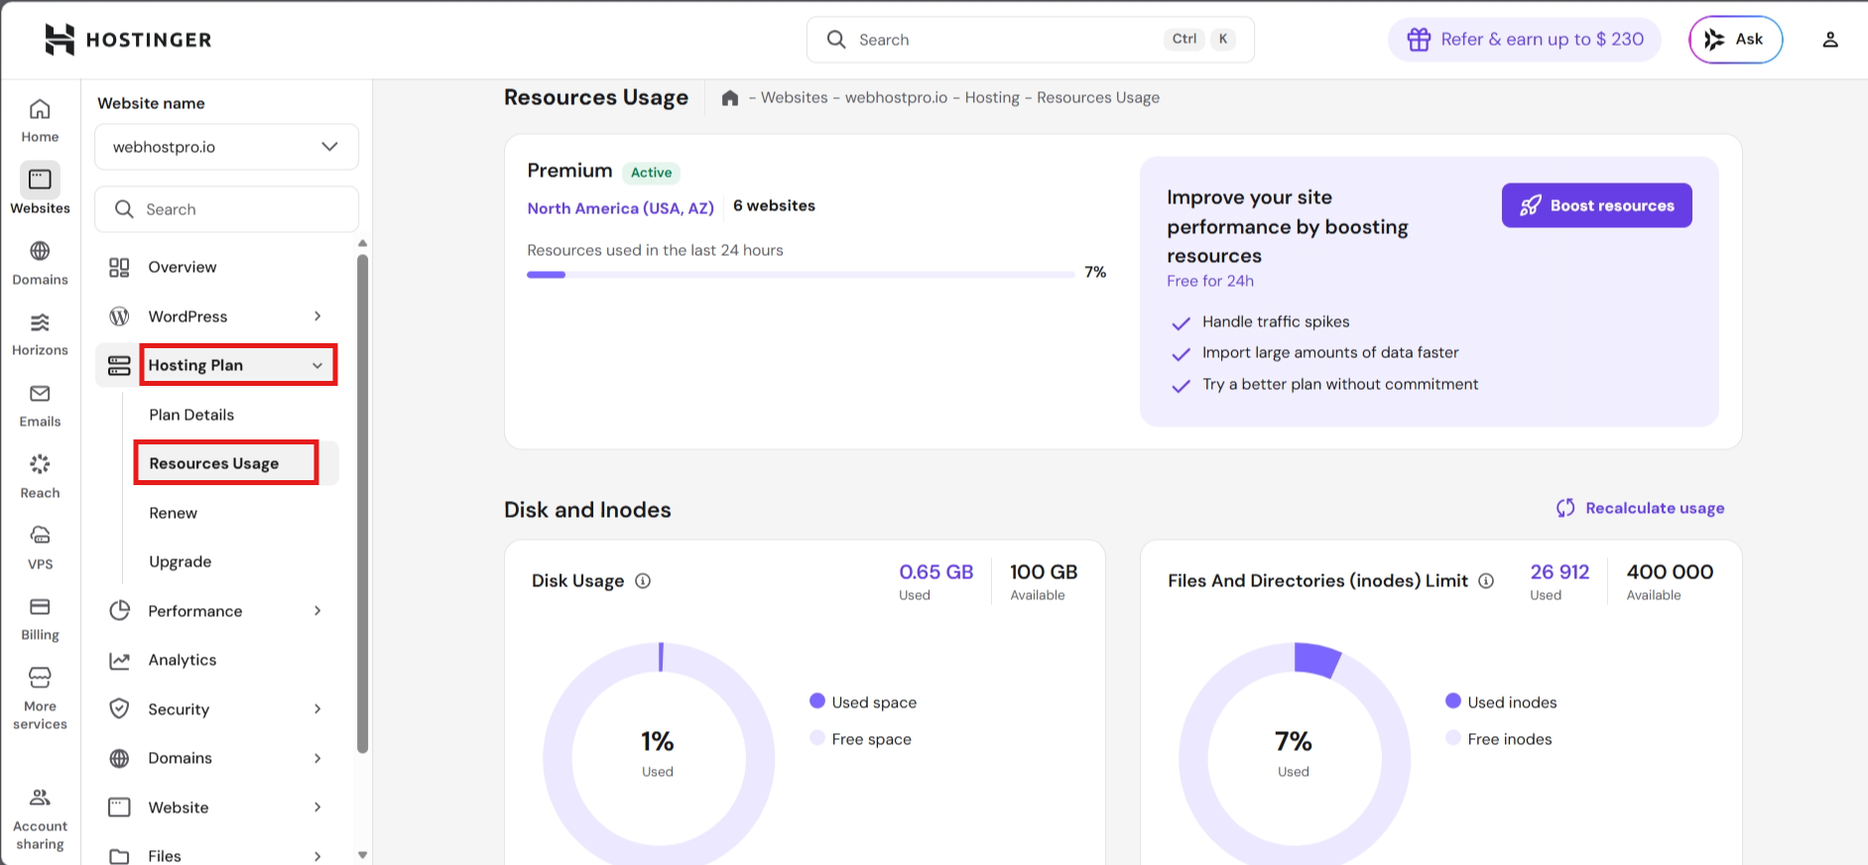Image resolution: width=1868 pixels, height=865 pixels.
Task: Click the resources used progress bar
Action: pyautogui.click(x=801, y=275)
